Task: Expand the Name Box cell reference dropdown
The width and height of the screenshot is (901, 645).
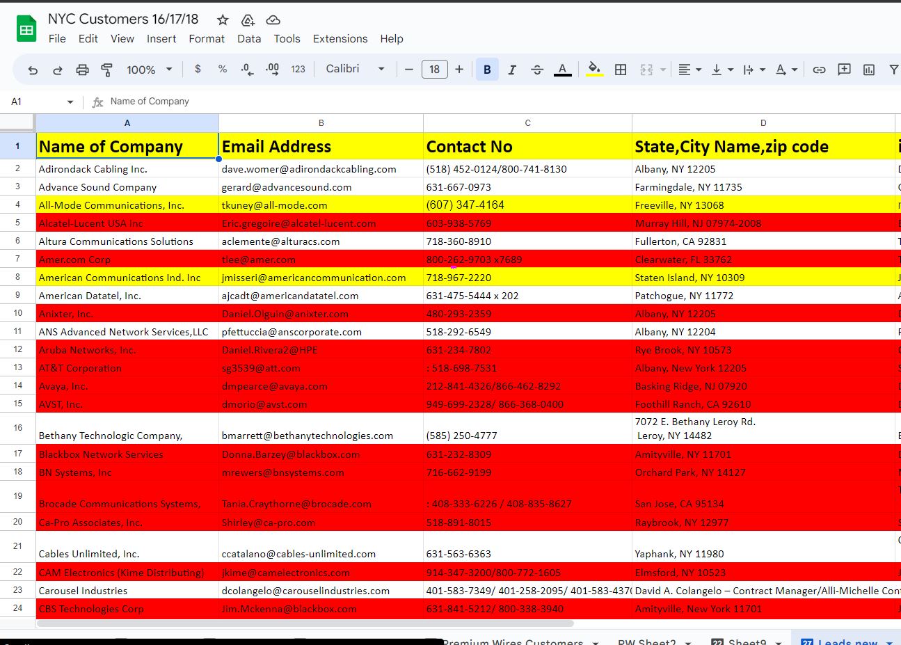Action: click(70, 102)
